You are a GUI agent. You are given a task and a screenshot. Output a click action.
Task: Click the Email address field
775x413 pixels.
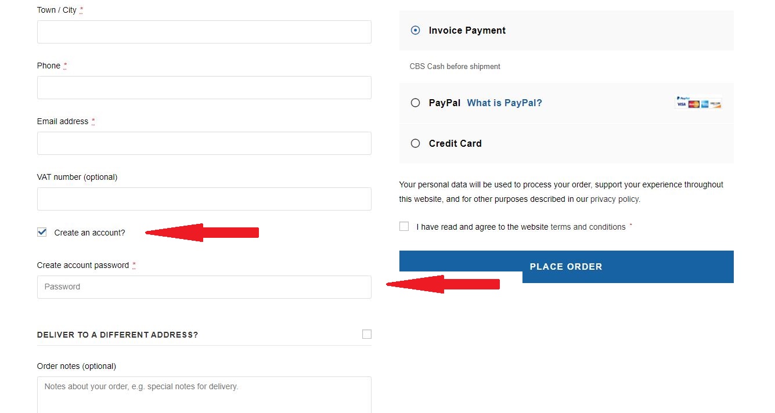point(204,143)
